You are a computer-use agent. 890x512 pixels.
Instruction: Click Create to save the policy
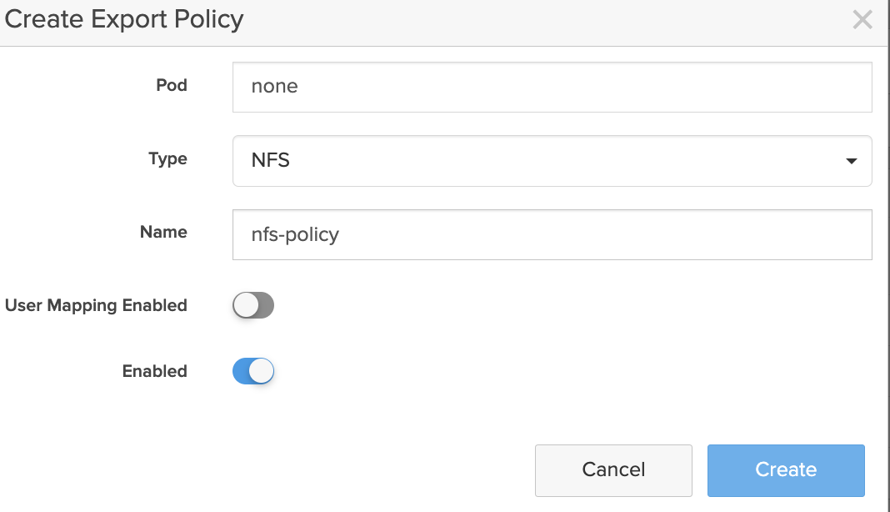coord(786,470)
